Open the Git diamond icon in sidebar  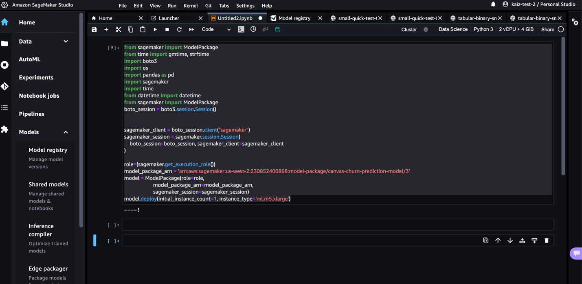click(x=4, y=86)
